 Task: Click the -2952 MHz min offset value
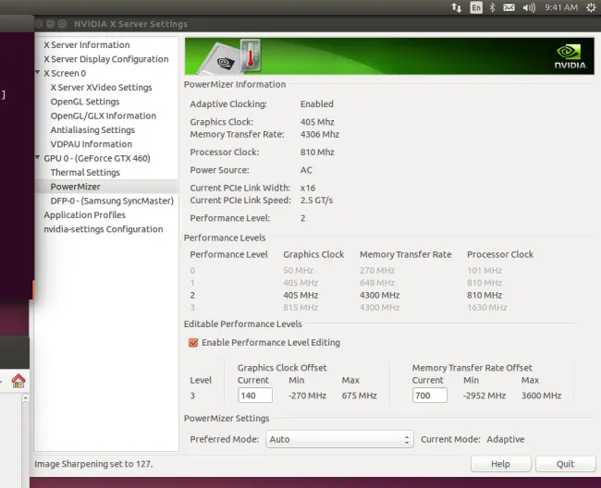pos(484,396)
